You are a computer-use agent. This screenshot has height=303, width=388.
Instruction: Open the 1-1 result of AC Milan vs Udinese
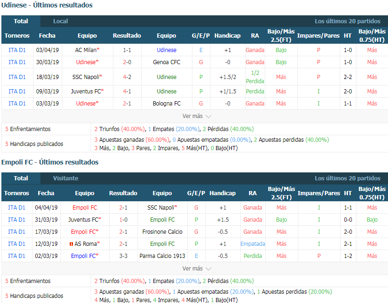[127, 50]
